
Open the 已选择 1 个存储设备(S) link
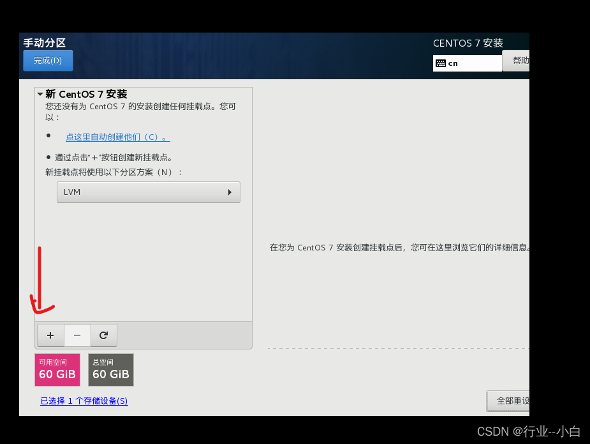point(84,401)
